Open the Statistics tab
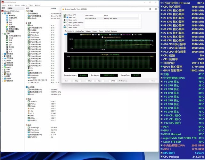The width and height of the screenshot is (205, 160). [114, 31]
